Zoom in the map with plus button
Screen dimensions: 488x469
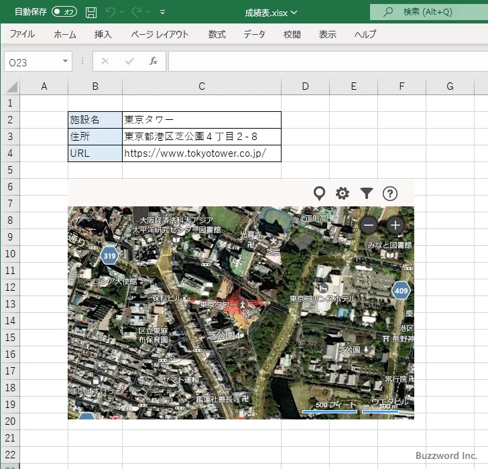click(395, 225)
